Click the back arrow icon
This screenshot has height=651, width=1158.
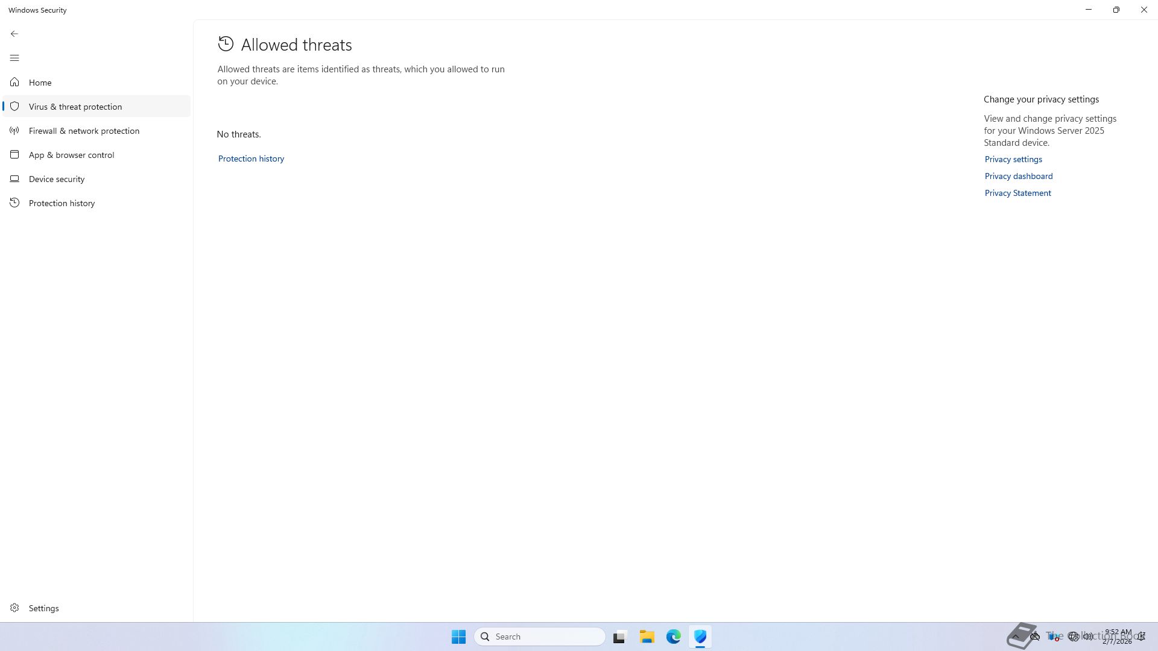(x=14, y=34)
